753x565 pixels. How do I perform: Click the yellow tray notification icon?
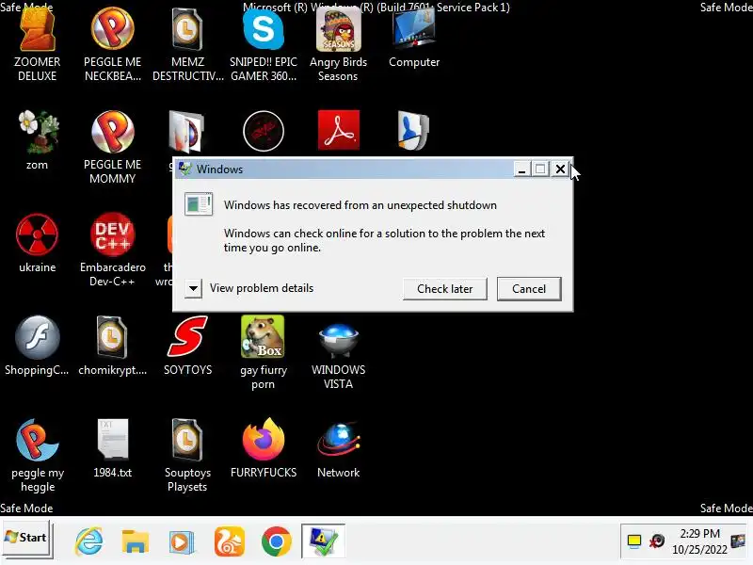tap(633, 541)
